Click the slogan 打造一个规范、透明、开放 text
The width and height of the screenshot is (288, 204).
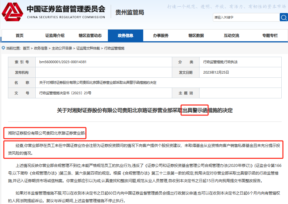point(227,7)
